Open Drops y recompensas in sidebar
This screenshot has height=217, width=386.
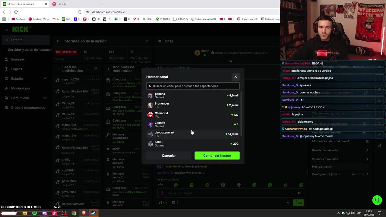click(x=26, y=108)
